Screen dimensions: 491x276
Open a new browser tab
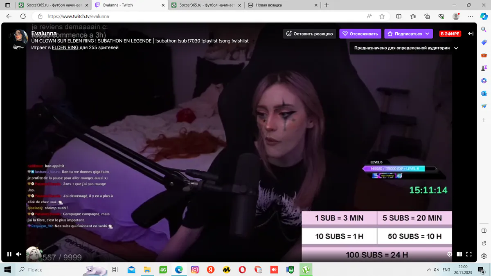click(327, 5)
